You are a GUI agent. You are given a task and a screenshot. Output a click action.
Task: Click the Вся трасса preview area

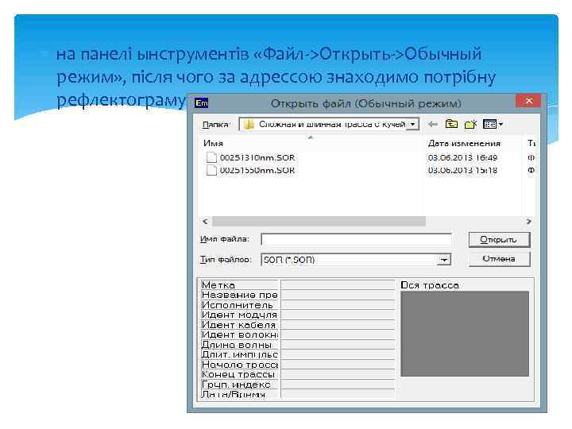point(465,334)
